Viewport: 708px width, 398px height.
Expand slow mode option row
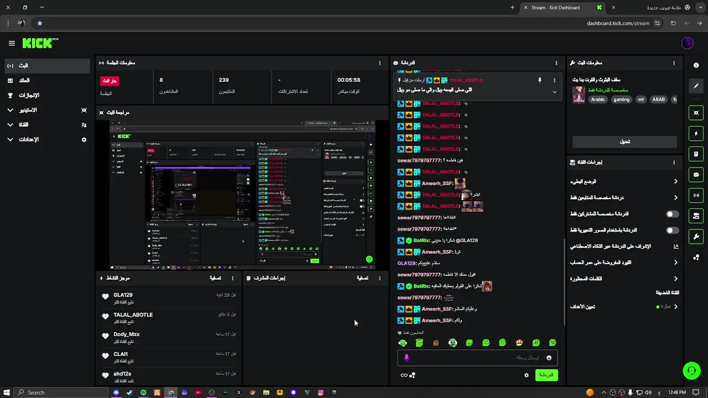tap(624, 181)
